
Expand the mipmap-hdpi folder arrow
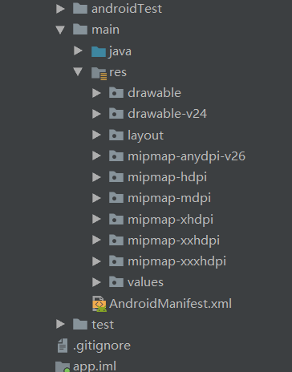[96, 177]
